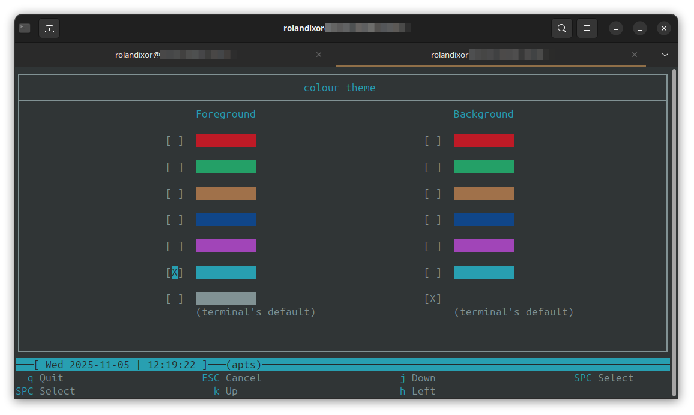Open a new terminal tab

tap(49, 28)
